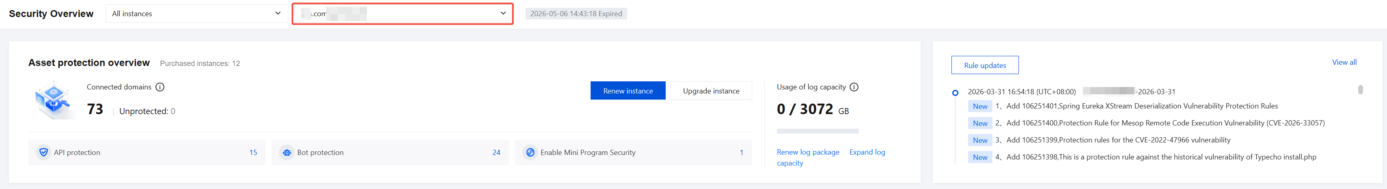Screen dimensions: 1387x189
Task: Click the timeline circle marker for rule update
Action: (x=955, y=93)
